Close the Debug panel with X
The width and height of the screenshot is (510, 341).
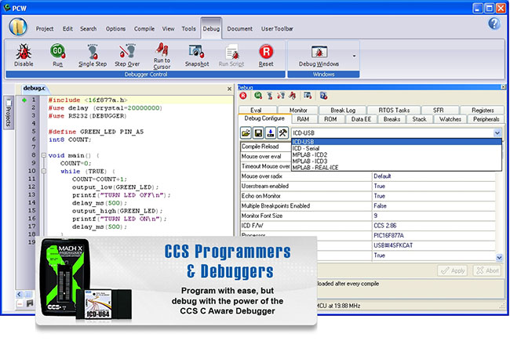(x=503, y=87)
